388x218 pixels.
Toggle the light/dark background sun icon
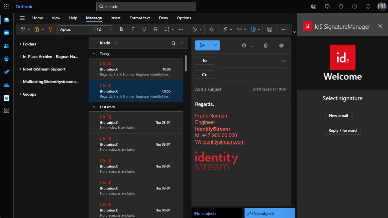(x=211, y=29)
